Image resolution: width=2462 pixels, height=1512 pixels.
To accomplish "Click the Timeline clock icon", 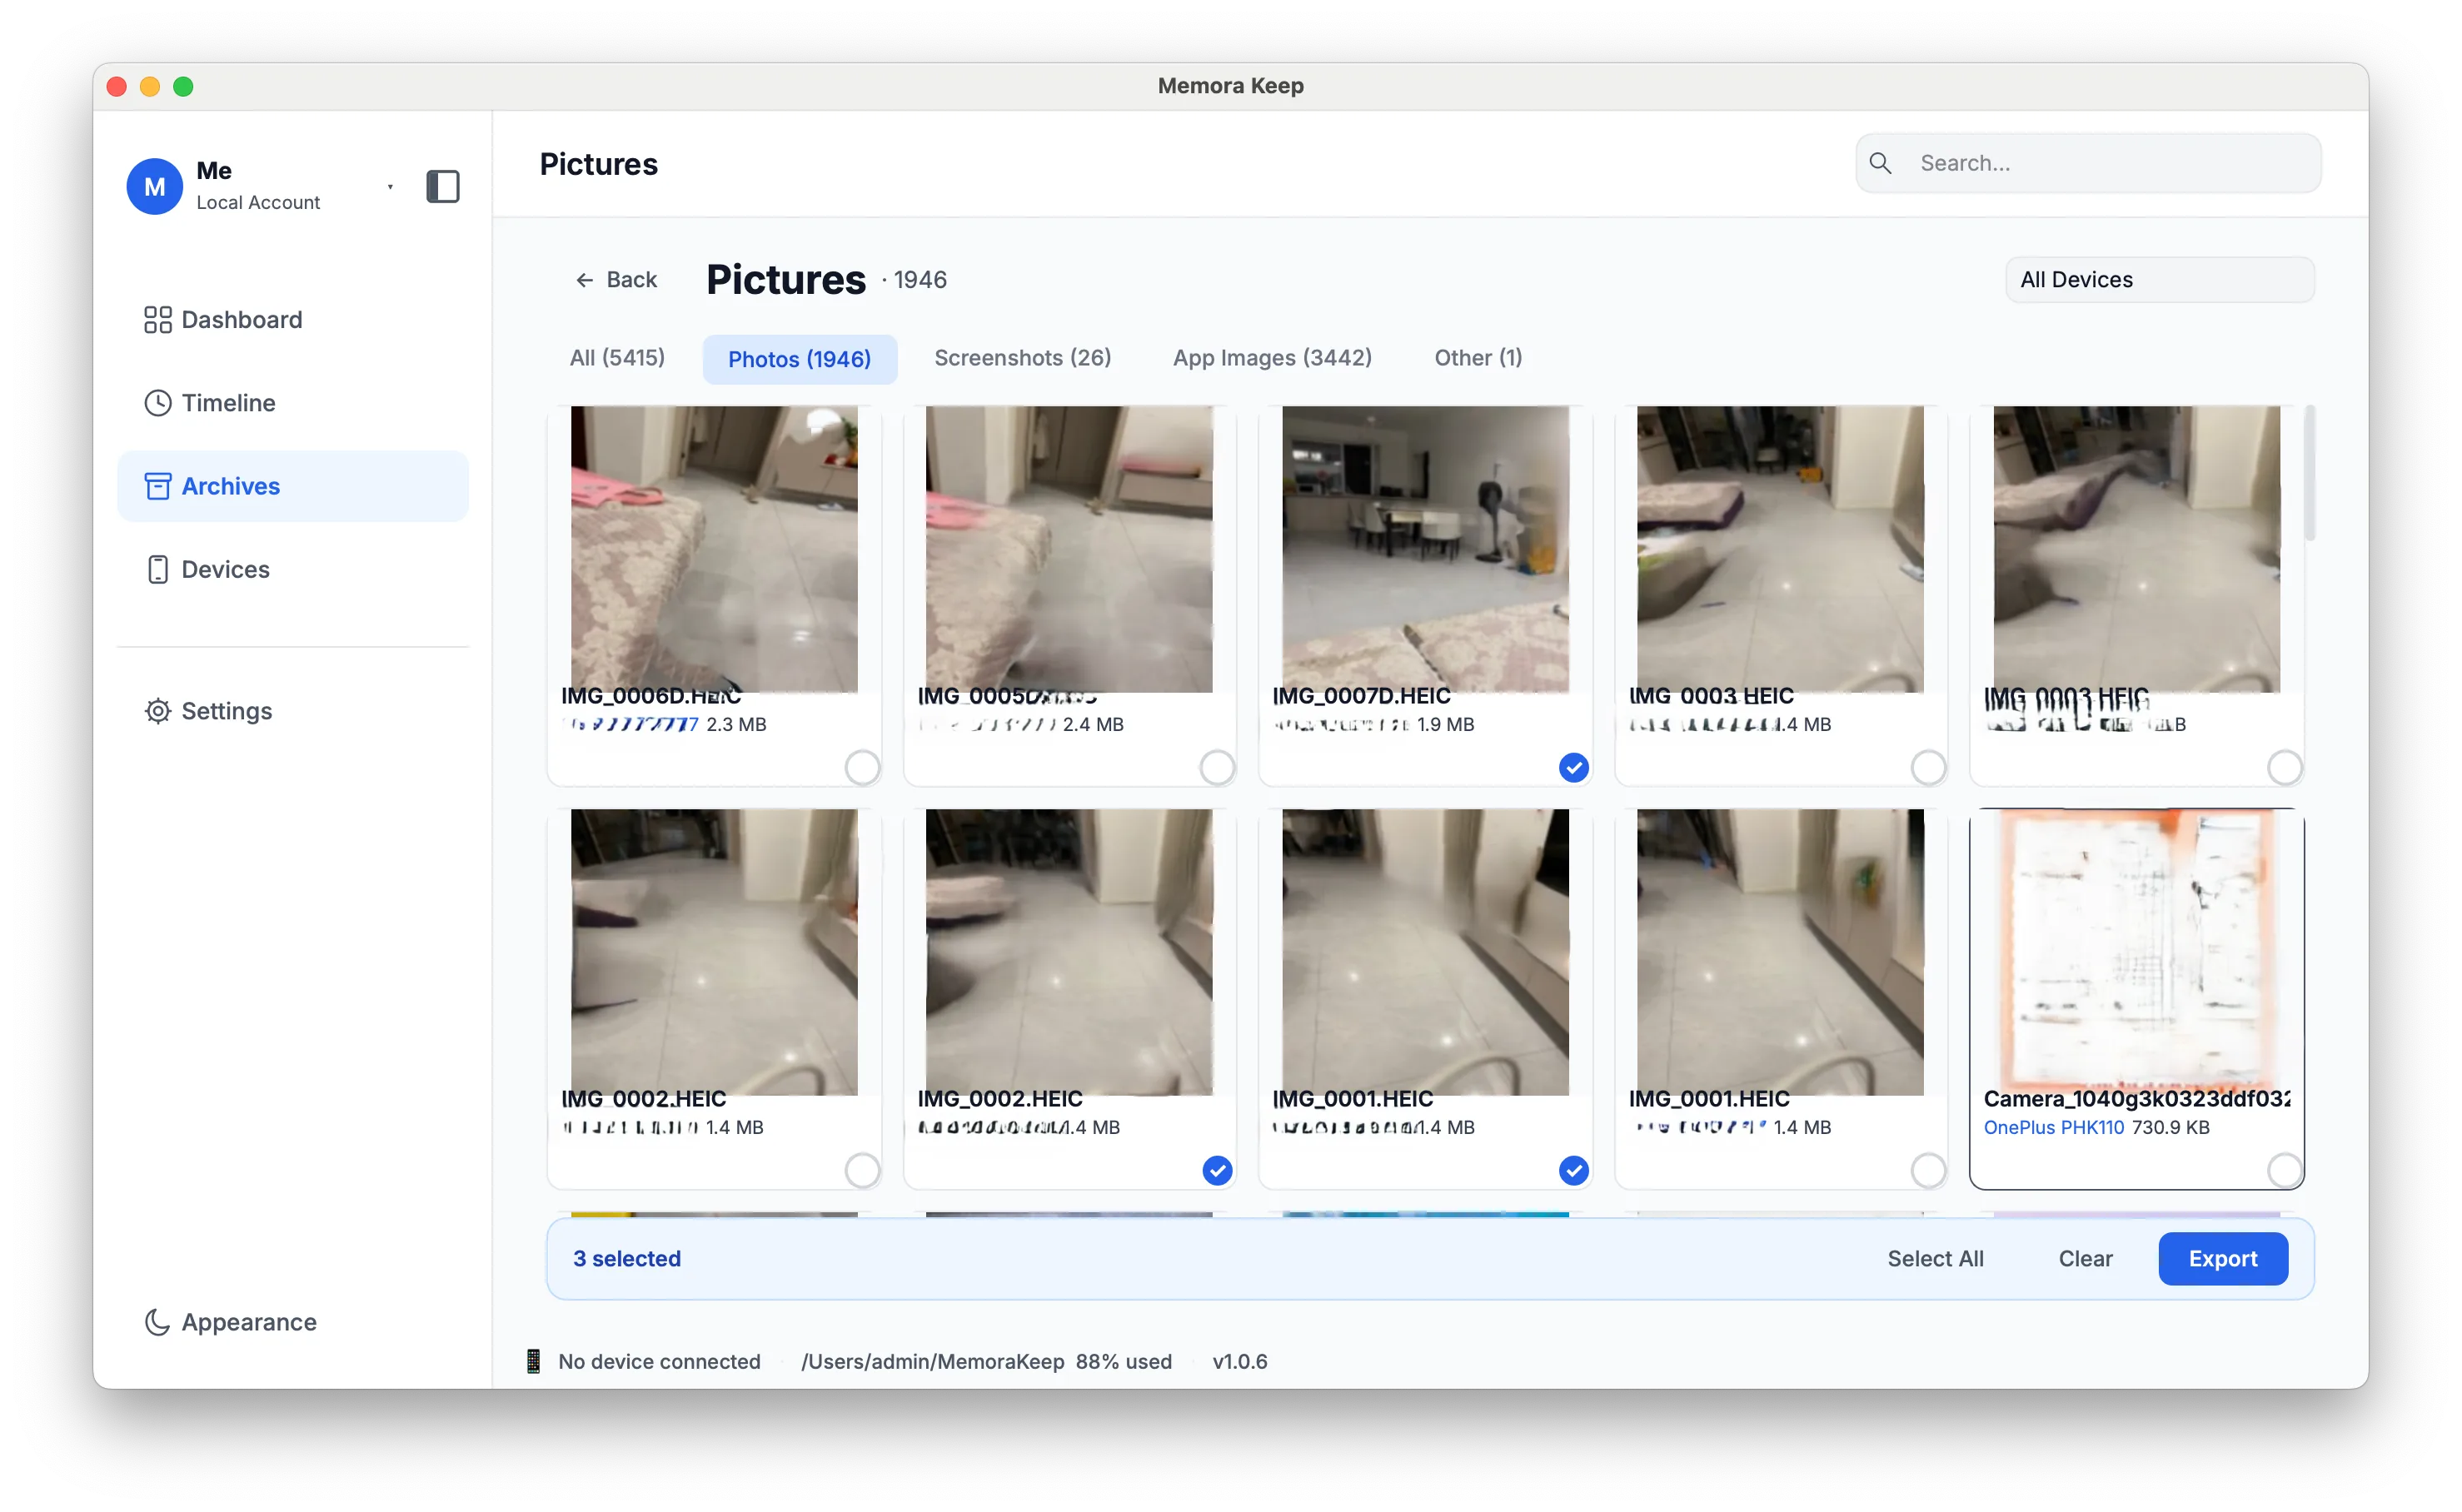I will [x=157, y=403].
